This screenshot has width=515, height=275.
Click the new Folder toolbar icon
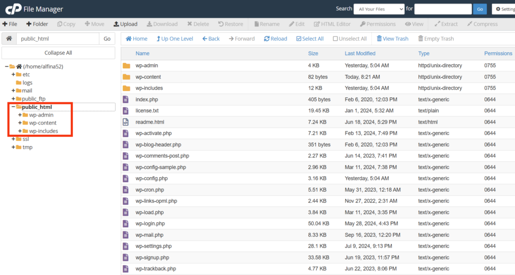point(29,24)
